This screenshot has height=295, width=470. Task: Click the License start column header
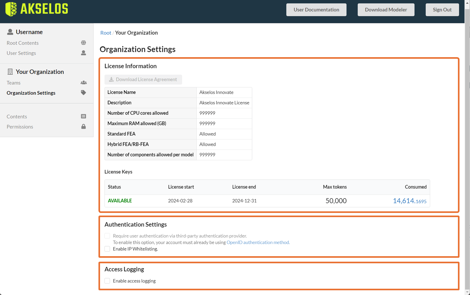point(181,187)
